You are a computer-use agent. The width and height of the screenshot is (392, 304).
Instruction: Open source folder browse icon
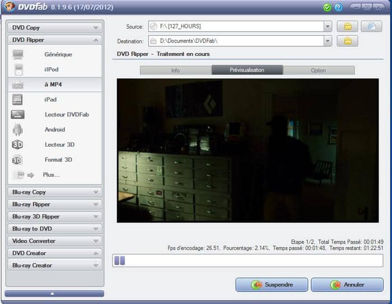[347, 26]
